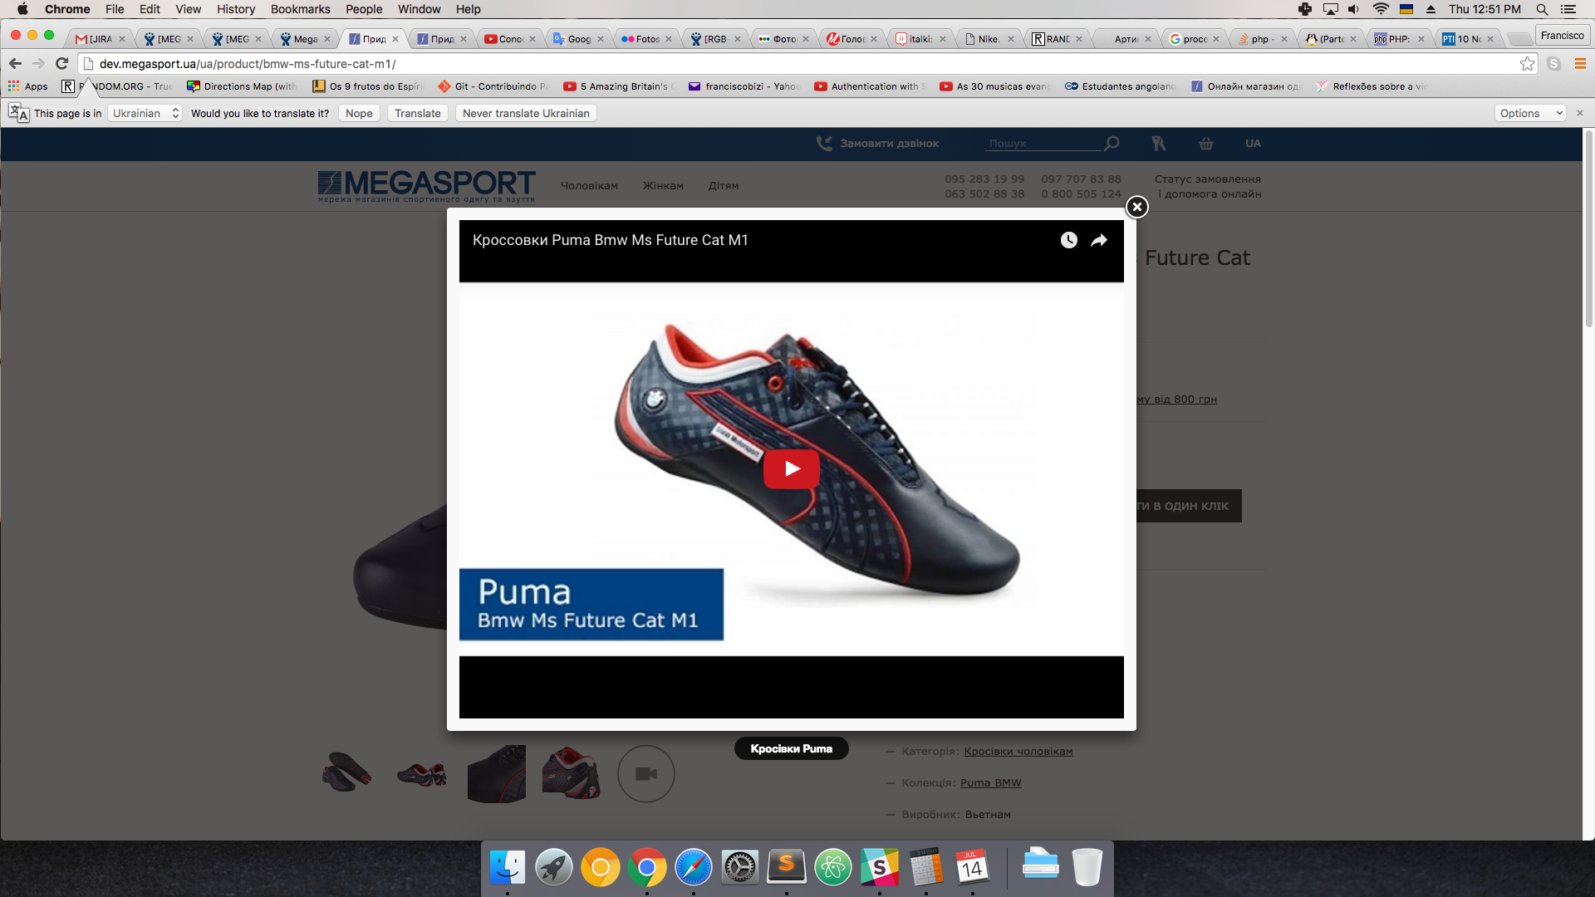Open the shopping basket icon in header
This screenshot has height=897, width=1595.
(1205, 144)
